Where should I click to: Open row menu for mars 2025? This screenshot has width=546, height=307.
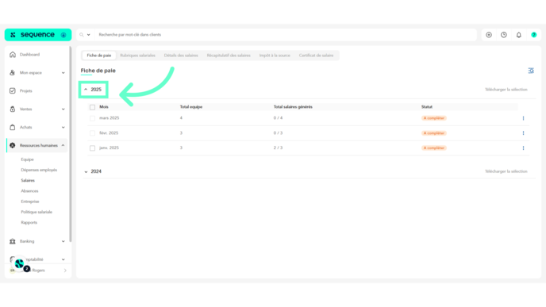point(523,118)
